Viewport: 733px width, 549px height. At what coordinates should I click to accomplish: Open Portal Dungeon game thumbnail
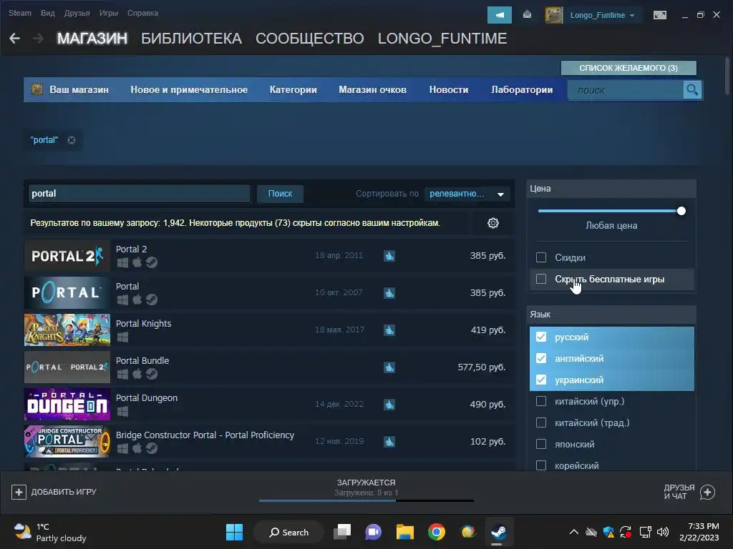click(67, 405)
